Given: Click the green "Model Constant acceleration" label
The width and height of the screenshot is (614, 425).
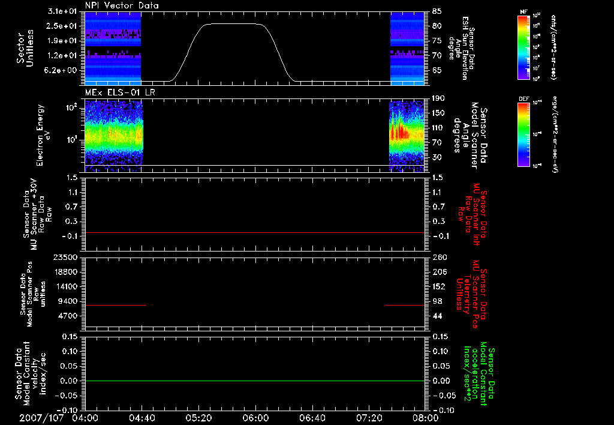Looking at the screenshot, I should click(479, 373).
